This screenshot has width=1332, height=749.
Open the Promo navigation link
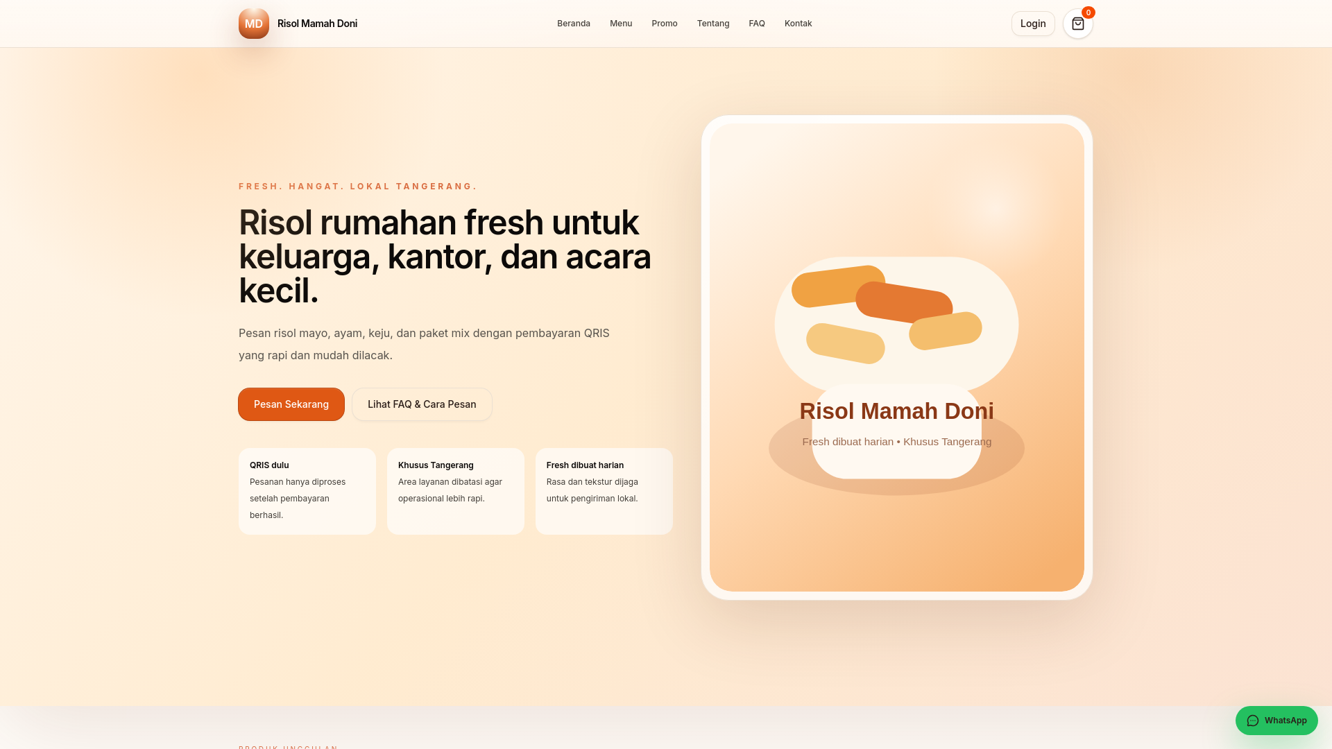pyautogui.click(x=665, y=24)
